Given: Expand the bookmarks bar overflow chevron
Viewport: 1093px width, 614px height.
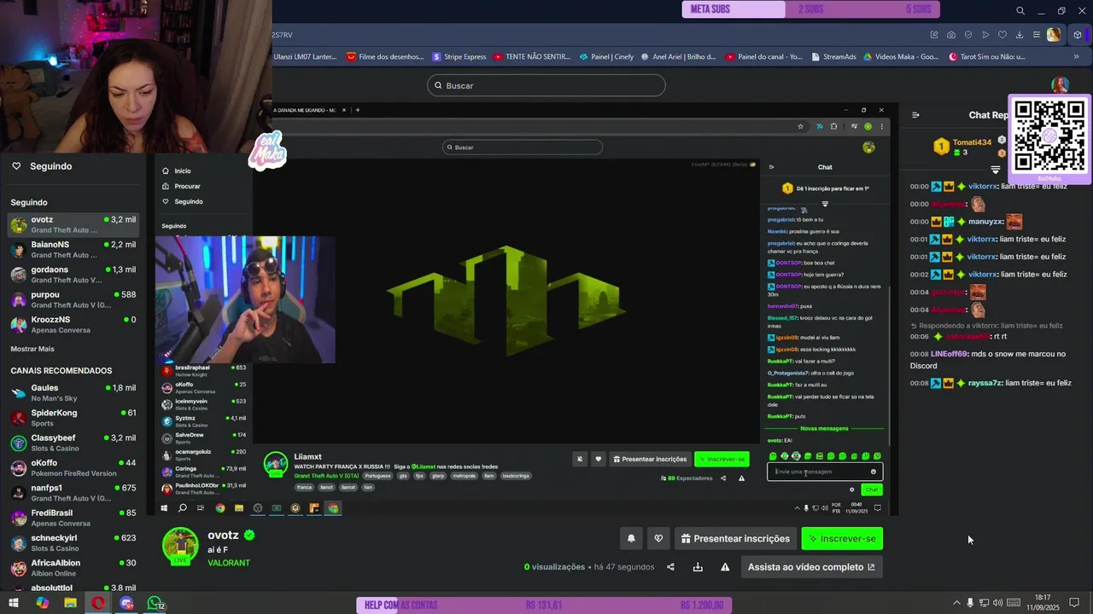Looking at the screenshot, I should click(1076, 57).
